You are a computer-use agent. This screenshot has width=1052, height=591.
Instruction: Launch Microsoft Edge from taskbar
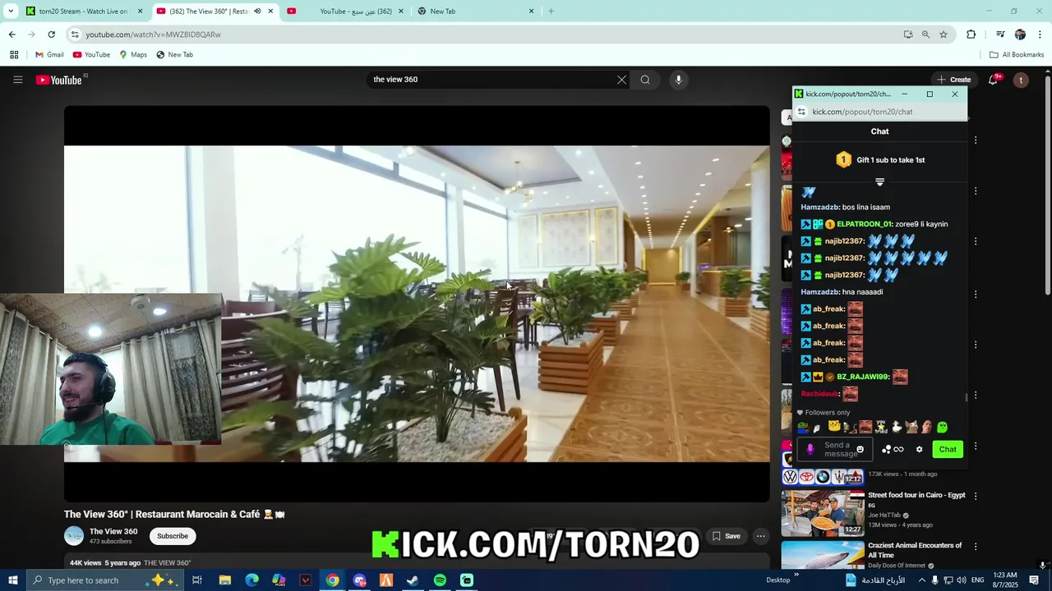[x=251, y=580]
